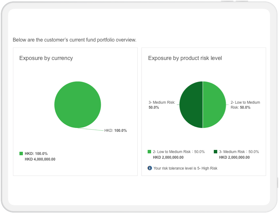Select the light green Low to Medium pie half
Viewport: 279px width, 213px height.
[x=214, y=105]
